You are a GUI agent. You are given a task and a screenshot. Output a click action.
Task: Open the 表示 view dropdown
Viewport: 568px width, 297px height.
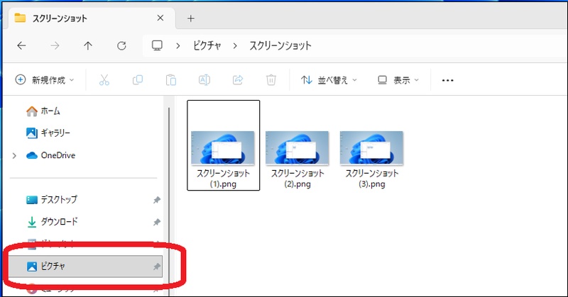pos(398,80)
